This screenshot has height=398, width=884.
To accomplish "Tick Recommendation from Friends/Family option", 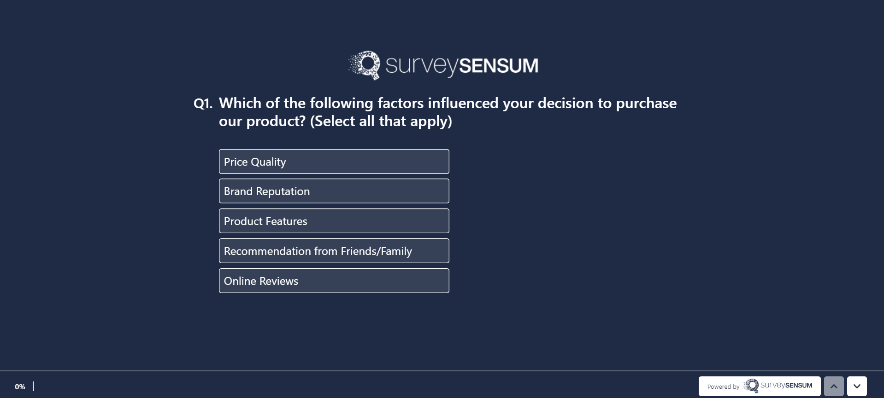I will (334, 251).
